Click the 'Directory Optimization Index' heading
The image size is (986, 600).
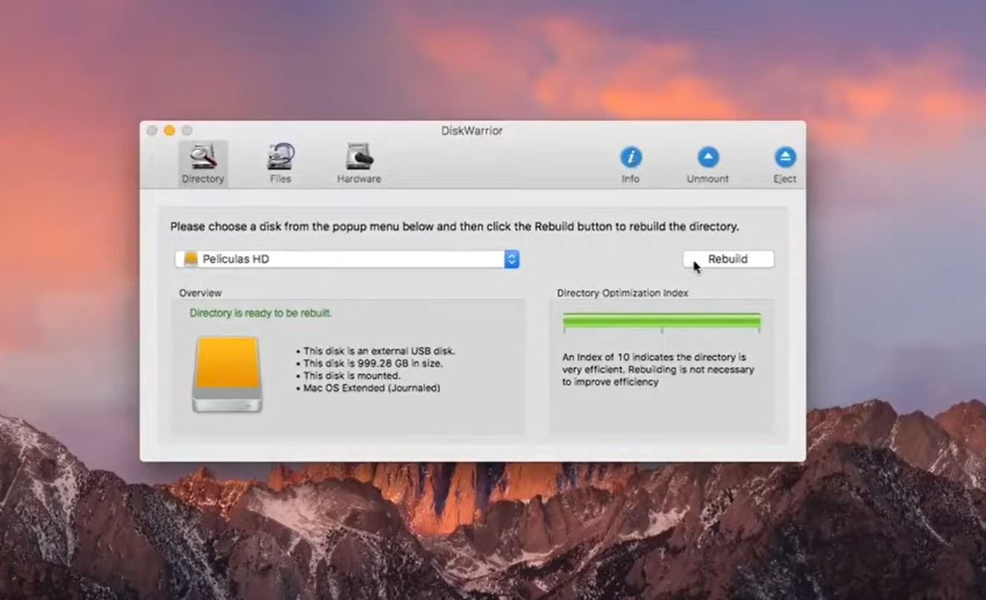click(623, 293)
